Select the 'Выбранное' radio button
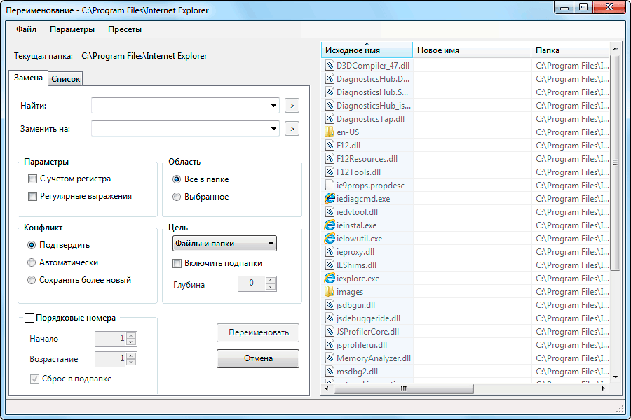The height and width of the screenshot is (420, 631). click(177, 197)
